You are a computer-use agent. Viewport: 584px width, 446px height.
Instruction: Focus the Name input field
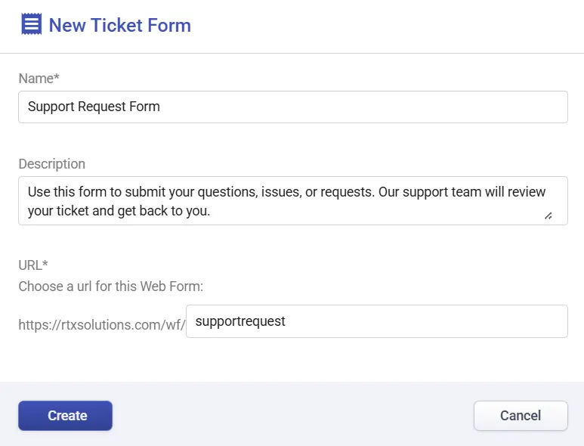(292, 107)
